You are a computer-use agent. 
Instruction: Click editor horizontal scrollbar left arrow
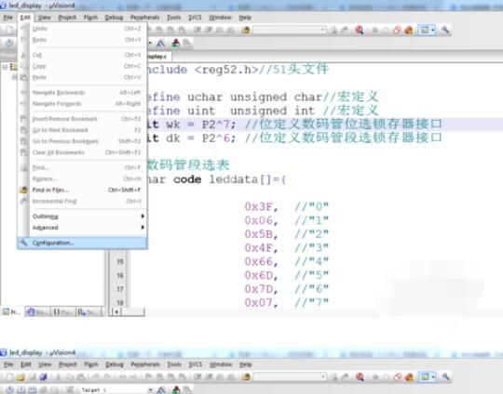pyautogui.click(x=116, y=311)
